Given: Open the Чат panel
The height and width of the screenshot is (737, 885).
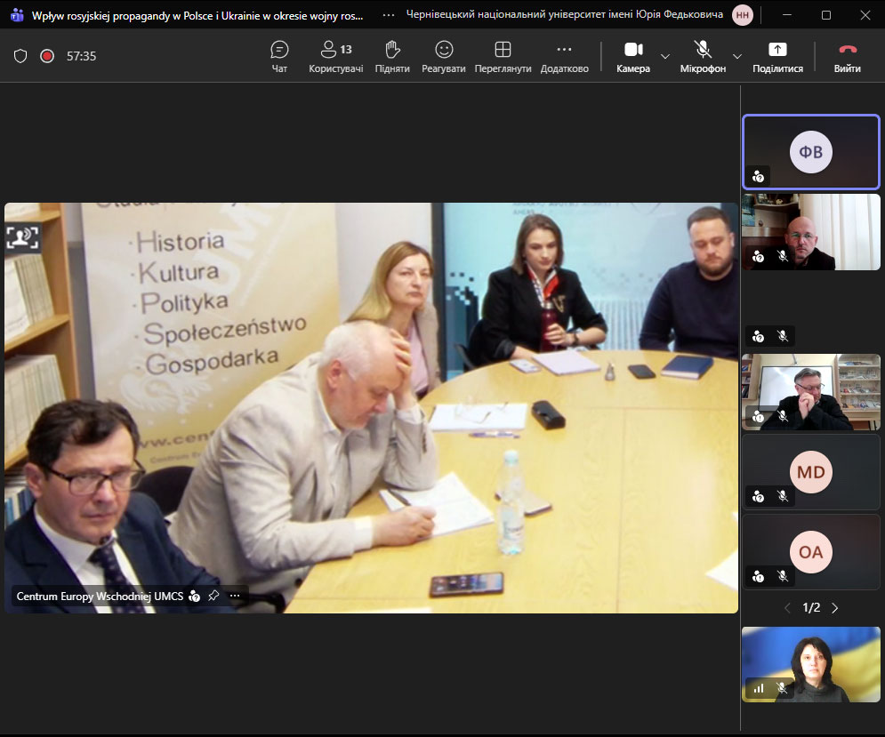Looking at the screenshot, I should point(279,57).
